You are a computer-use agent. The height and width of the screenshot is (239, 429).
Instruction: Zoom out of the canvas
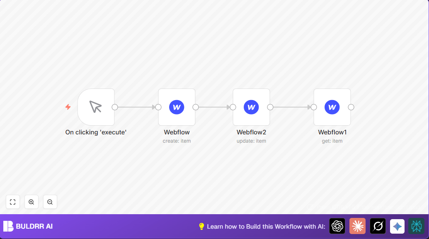[50, 202]
